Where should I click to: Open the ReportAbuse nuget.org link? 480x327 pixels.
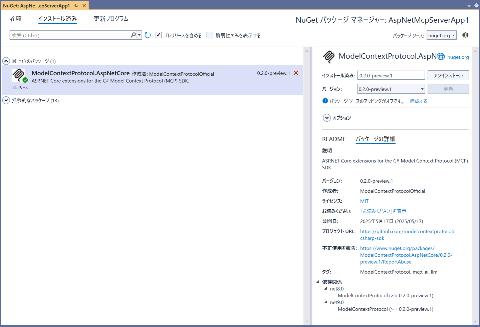pos(406,255)
